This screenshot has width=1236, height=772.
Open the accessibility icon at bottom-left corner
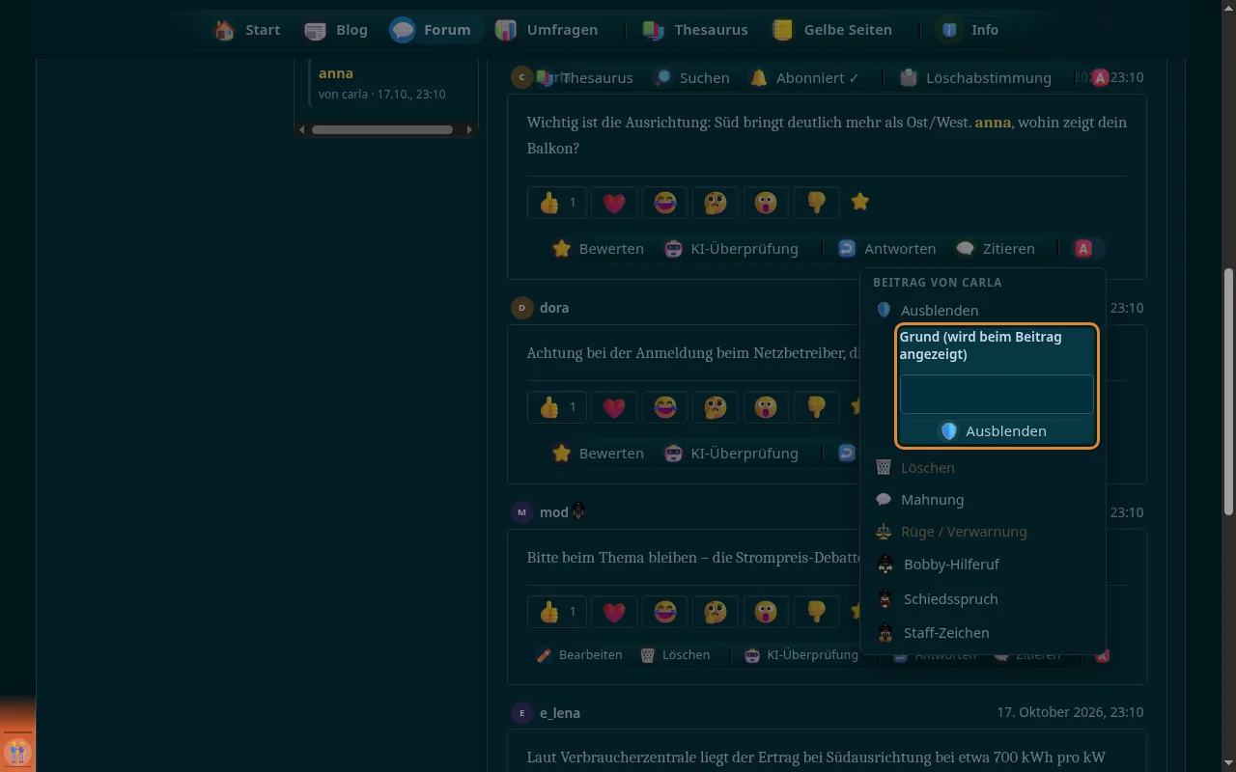point(17,751)
